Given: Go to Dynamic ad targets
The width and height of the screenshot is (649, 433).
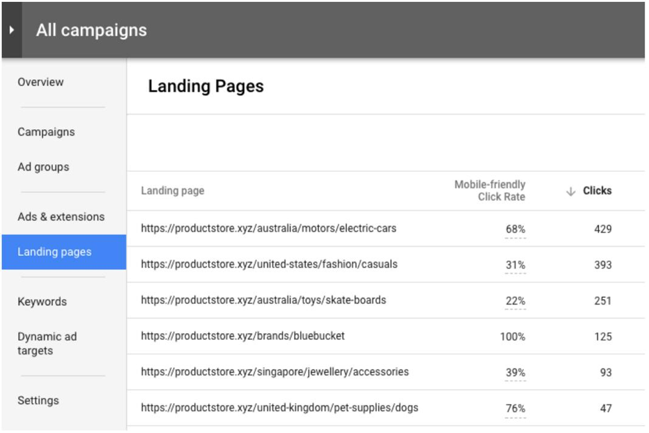Looking at the screenshot, I should [x=48, y=342].
